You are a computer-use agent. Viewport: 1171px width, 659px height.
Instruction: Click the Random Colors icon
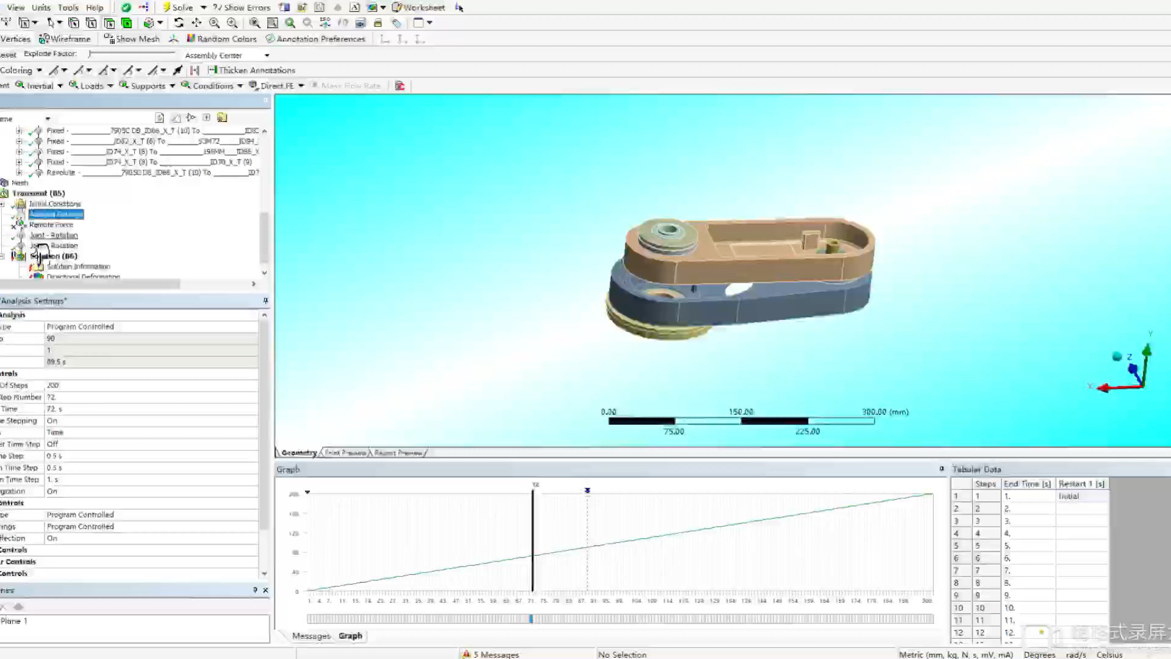tap(191, 38)
